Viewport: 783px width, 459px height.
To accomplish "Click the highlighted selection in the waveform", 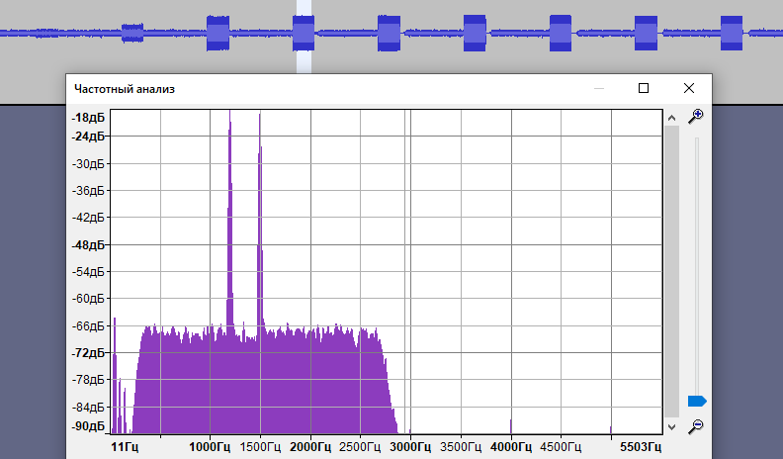I will point(304,35).
